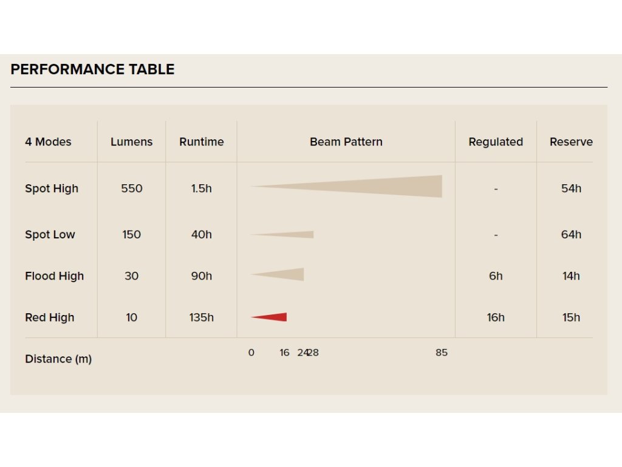Click the red Red High beam triangle
Screen dimensions: 622x467
coord(268,317)
